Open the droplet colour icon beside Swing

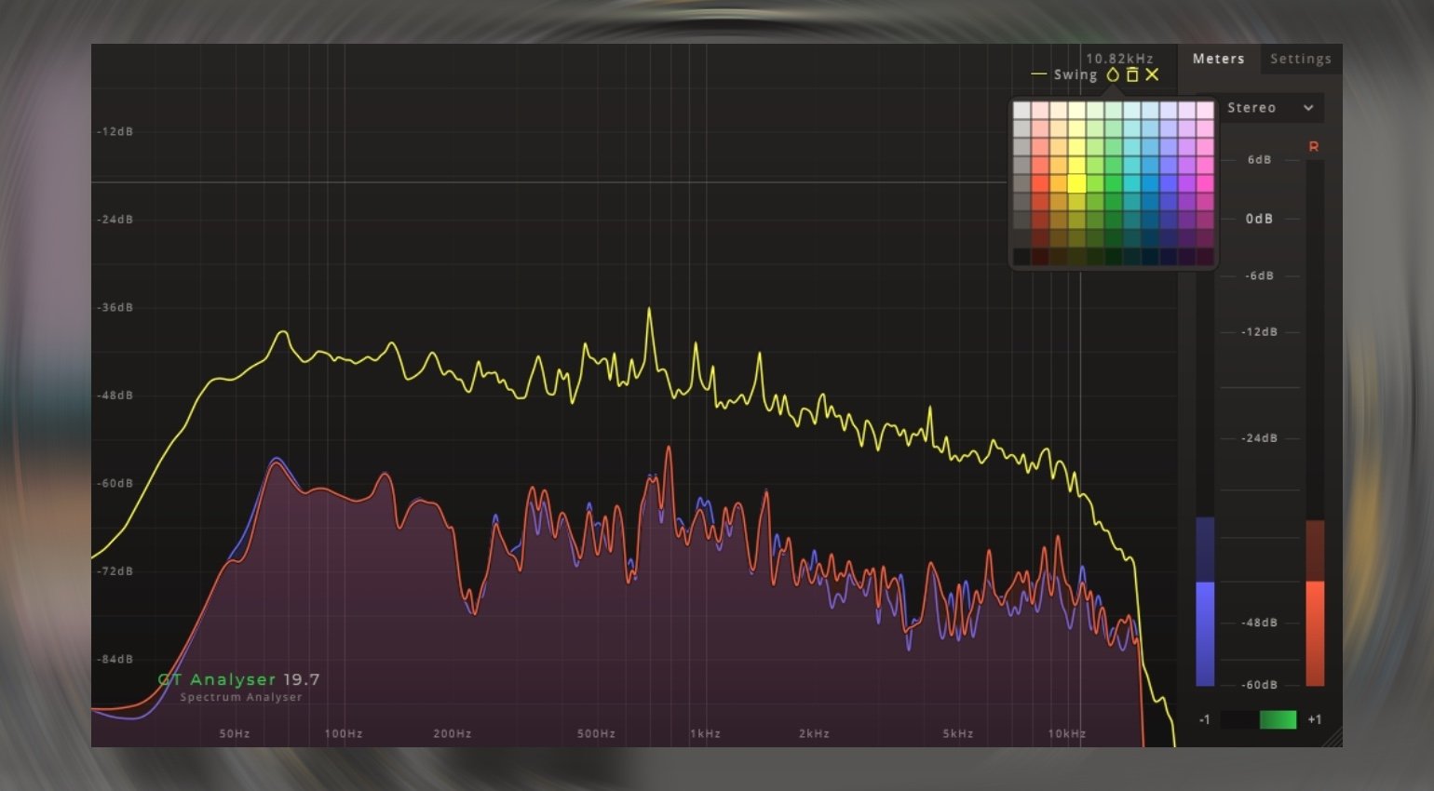1112,74
